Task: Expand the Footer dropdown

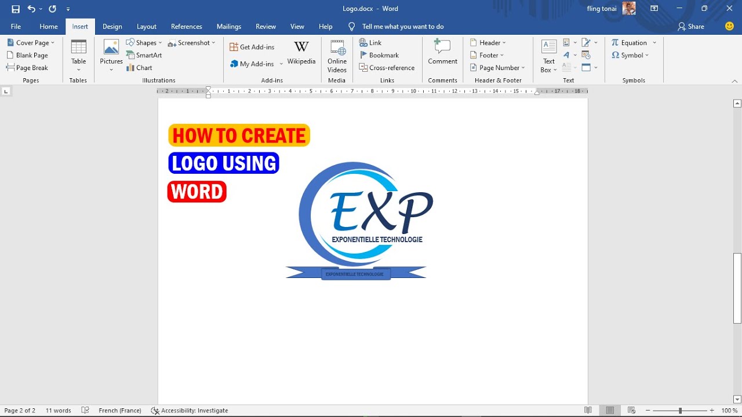Action: [502, 55]
